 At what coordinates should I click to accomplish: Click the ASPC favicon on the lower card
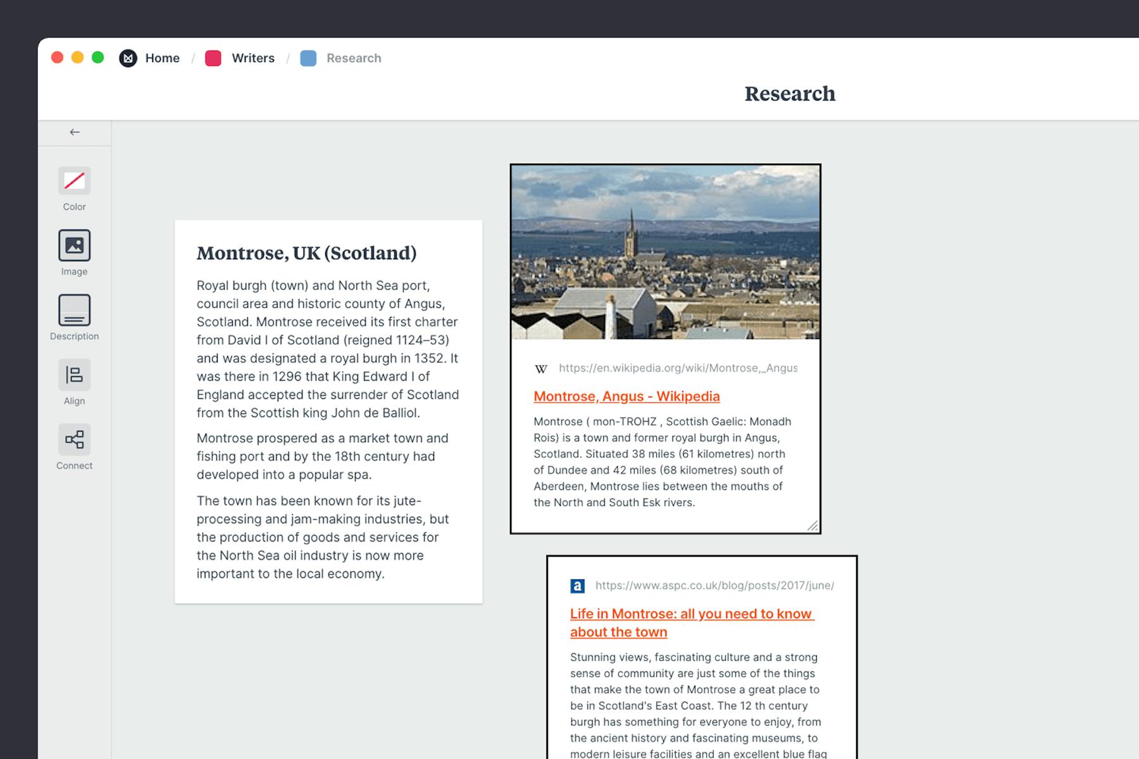(576, 585)
